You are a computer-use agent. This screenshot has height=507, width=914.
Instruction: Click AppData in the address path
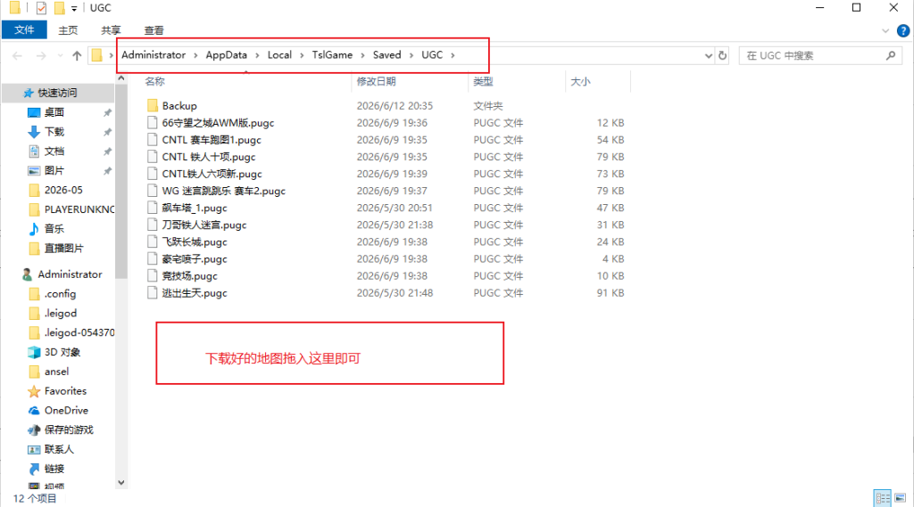226,54
